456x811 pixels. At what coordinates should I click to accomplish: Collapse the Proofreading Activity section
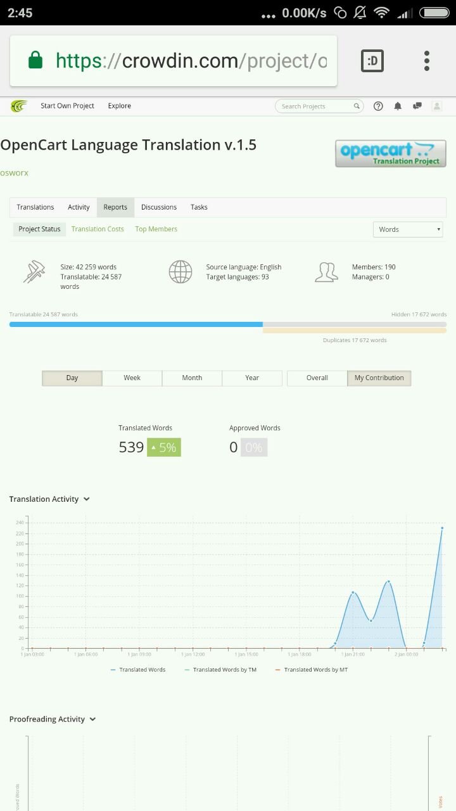pos(93,719)
